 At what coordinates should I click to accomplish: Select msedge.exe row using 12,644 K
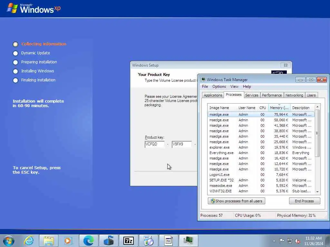coord(261,164)
